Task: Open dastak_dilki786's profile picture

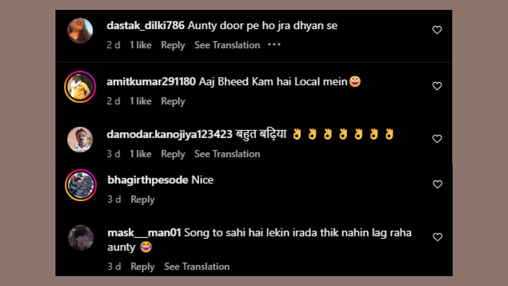Action: click(x=80, y=31)
